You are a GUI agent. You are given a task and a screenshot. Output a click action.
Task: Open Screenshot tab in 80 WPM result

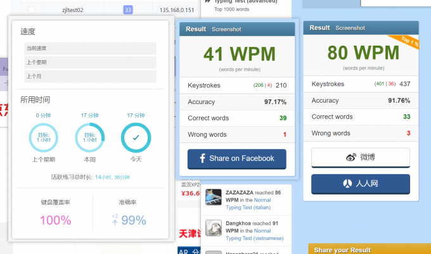coord(350,28)
